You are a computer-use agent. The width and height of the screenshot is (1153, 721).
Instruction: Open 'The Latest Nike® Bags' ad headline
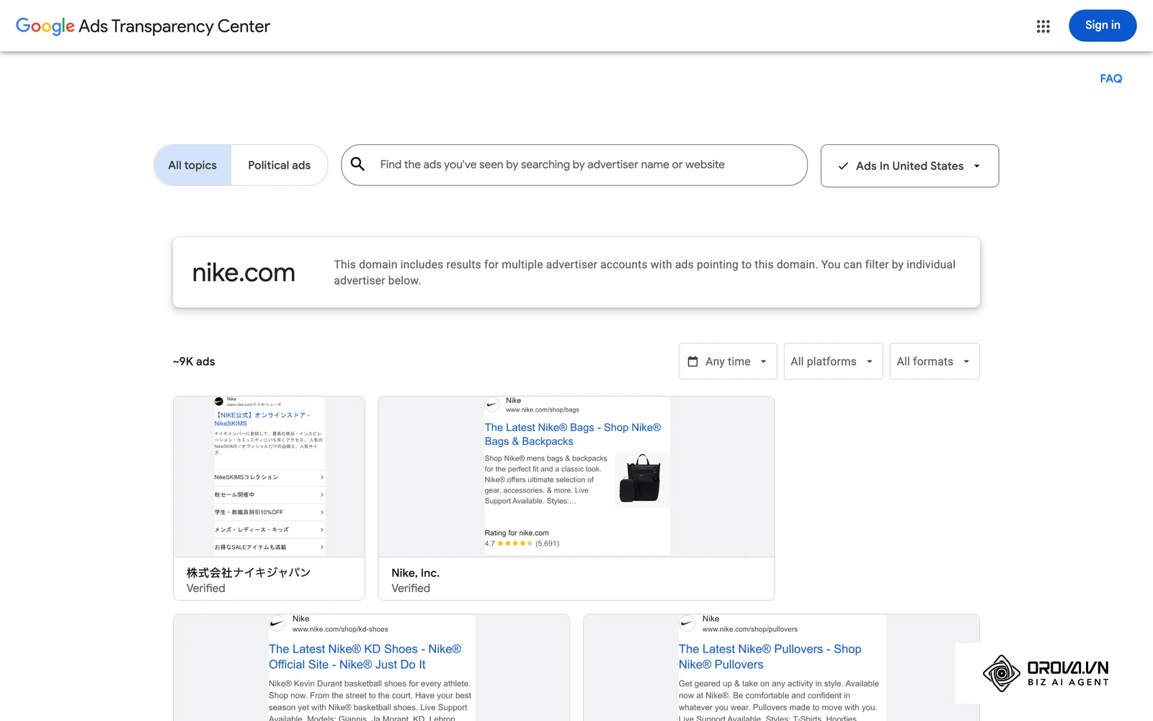coord(573,434)
